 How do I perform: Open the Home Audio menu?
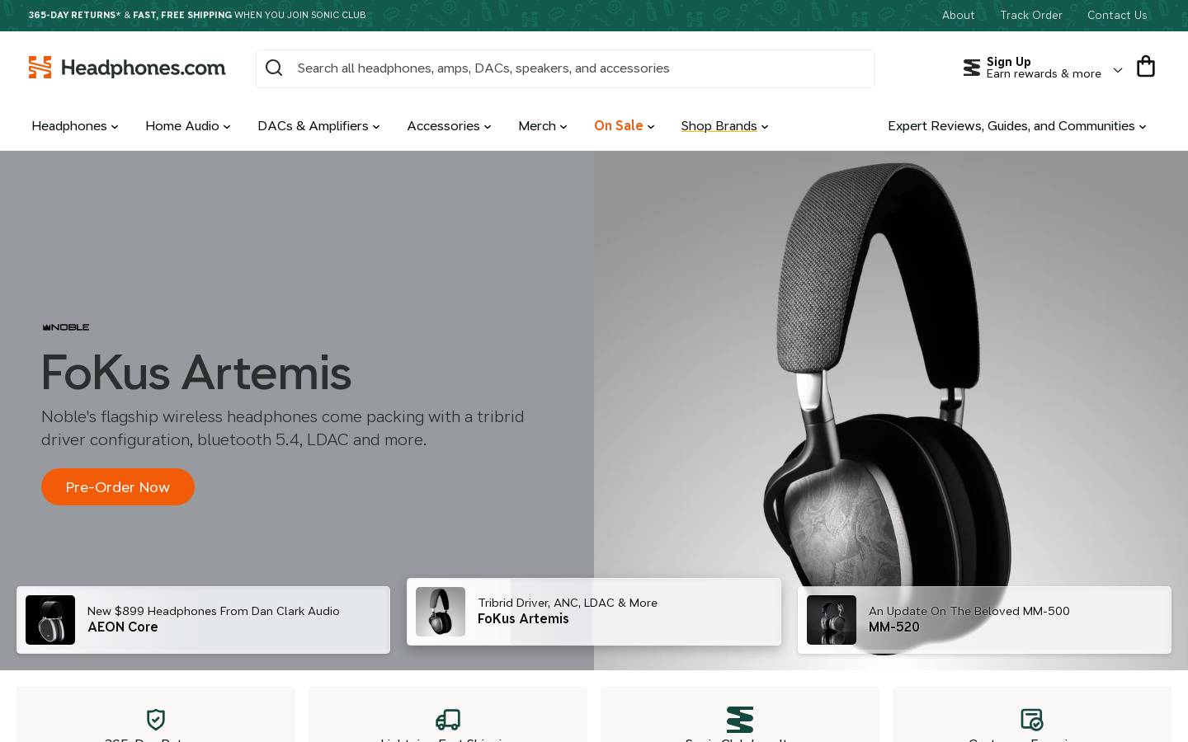tap(188, 126)
